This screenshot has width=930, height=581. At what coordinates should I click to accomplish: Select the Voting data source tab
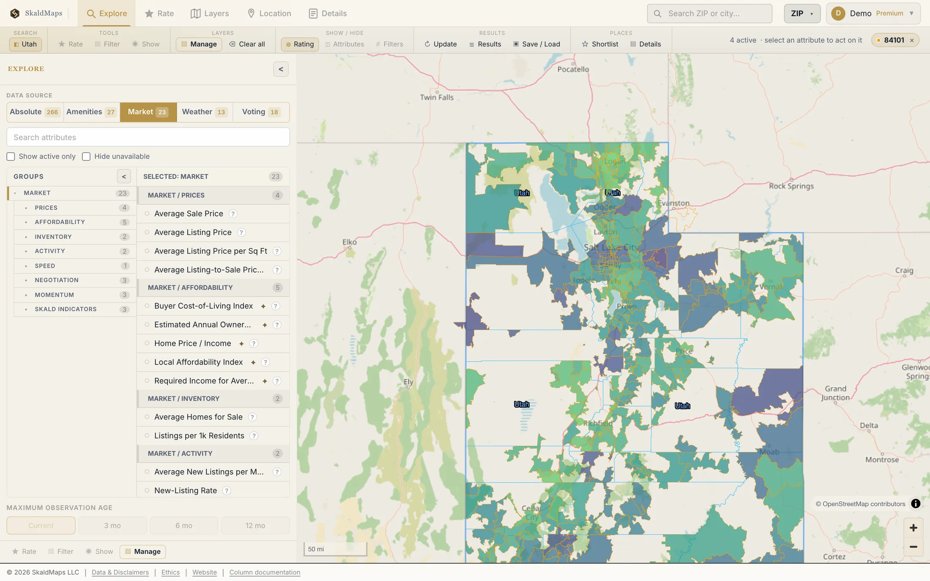point(261,112)
